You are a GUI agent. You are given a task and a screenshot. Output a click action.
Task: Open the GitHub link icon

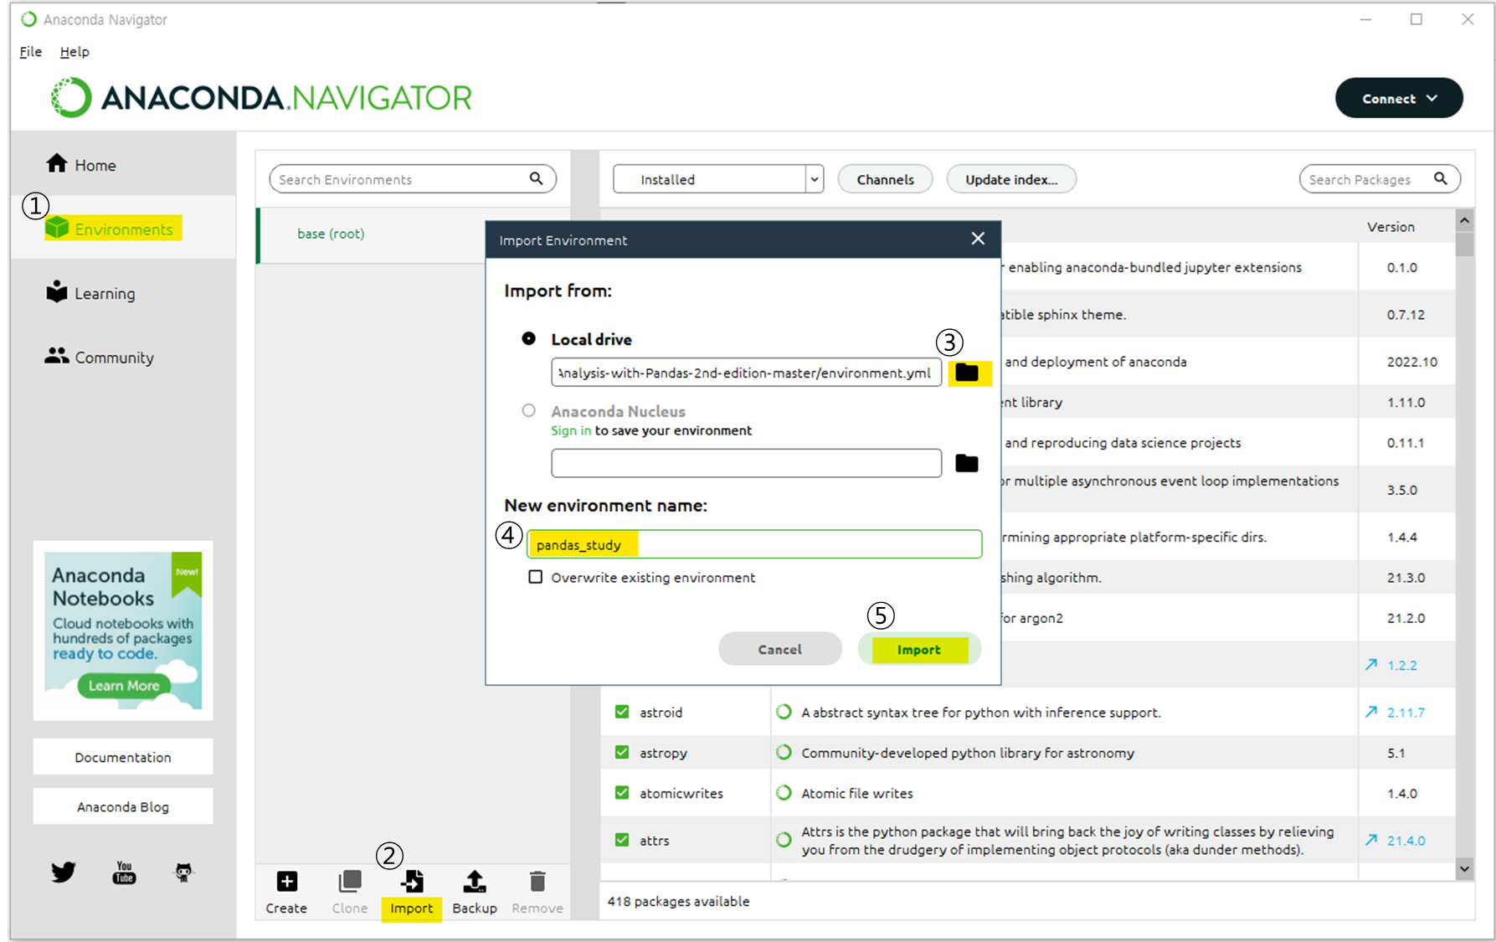point(183,873)
